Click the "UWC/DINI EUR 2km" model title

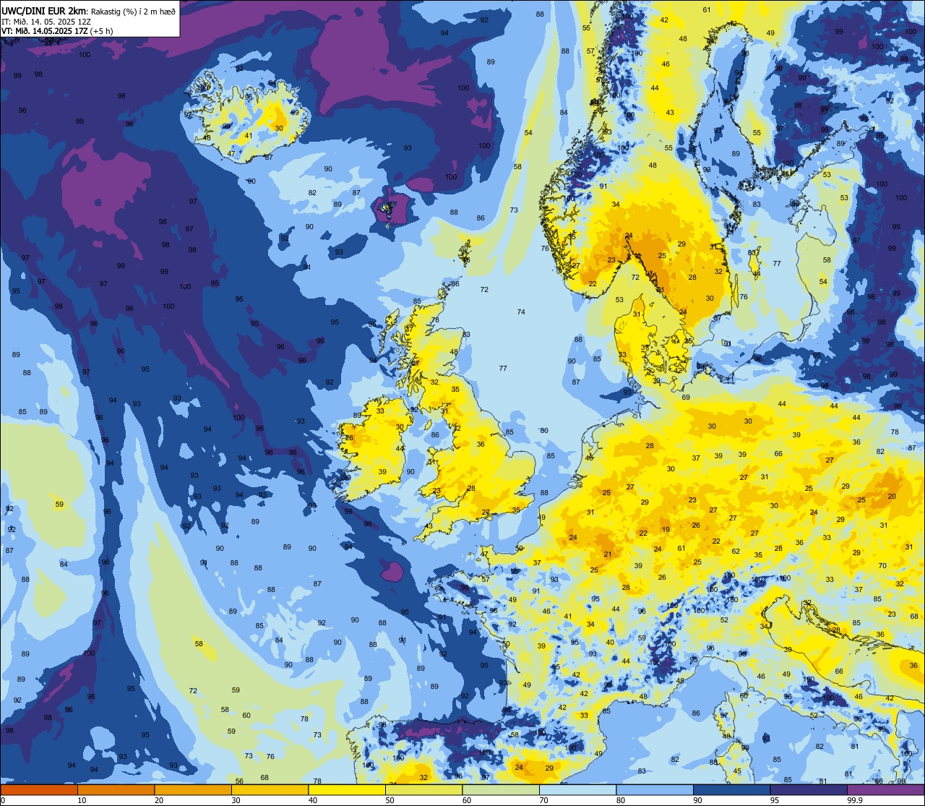[45, 11]
